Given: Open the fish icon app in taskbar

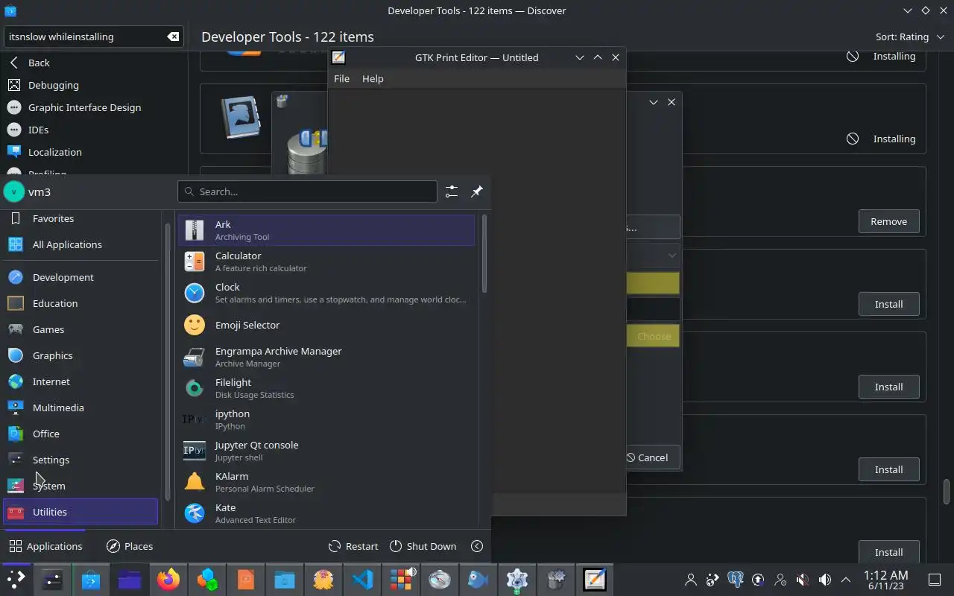Looking at the screenshot, I should click(478, 580).
